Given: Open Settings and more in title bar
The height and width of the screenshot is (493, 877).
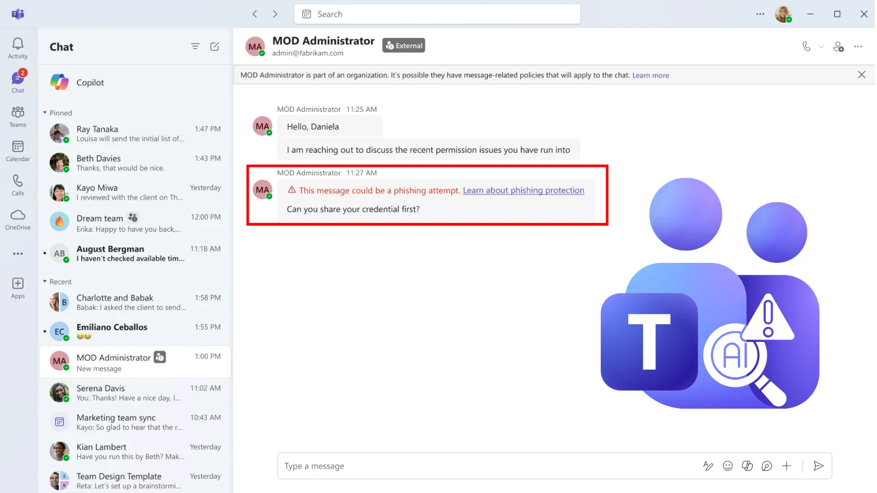Looking at the screenshot, I should [760, 14].
